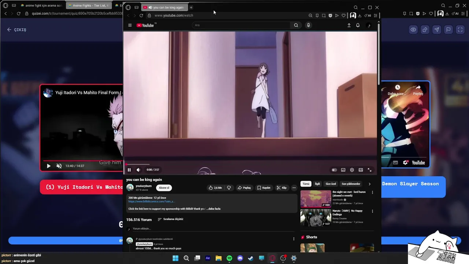Click the eye icon on Quizei toolbar
469x264 pixels.
coord(413,30)
